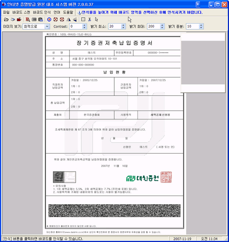The width and height of the screenshot is (229, 242).
Task: Decrease the 밝기 최대 value using the stepper
Action: tap(162, 28)
